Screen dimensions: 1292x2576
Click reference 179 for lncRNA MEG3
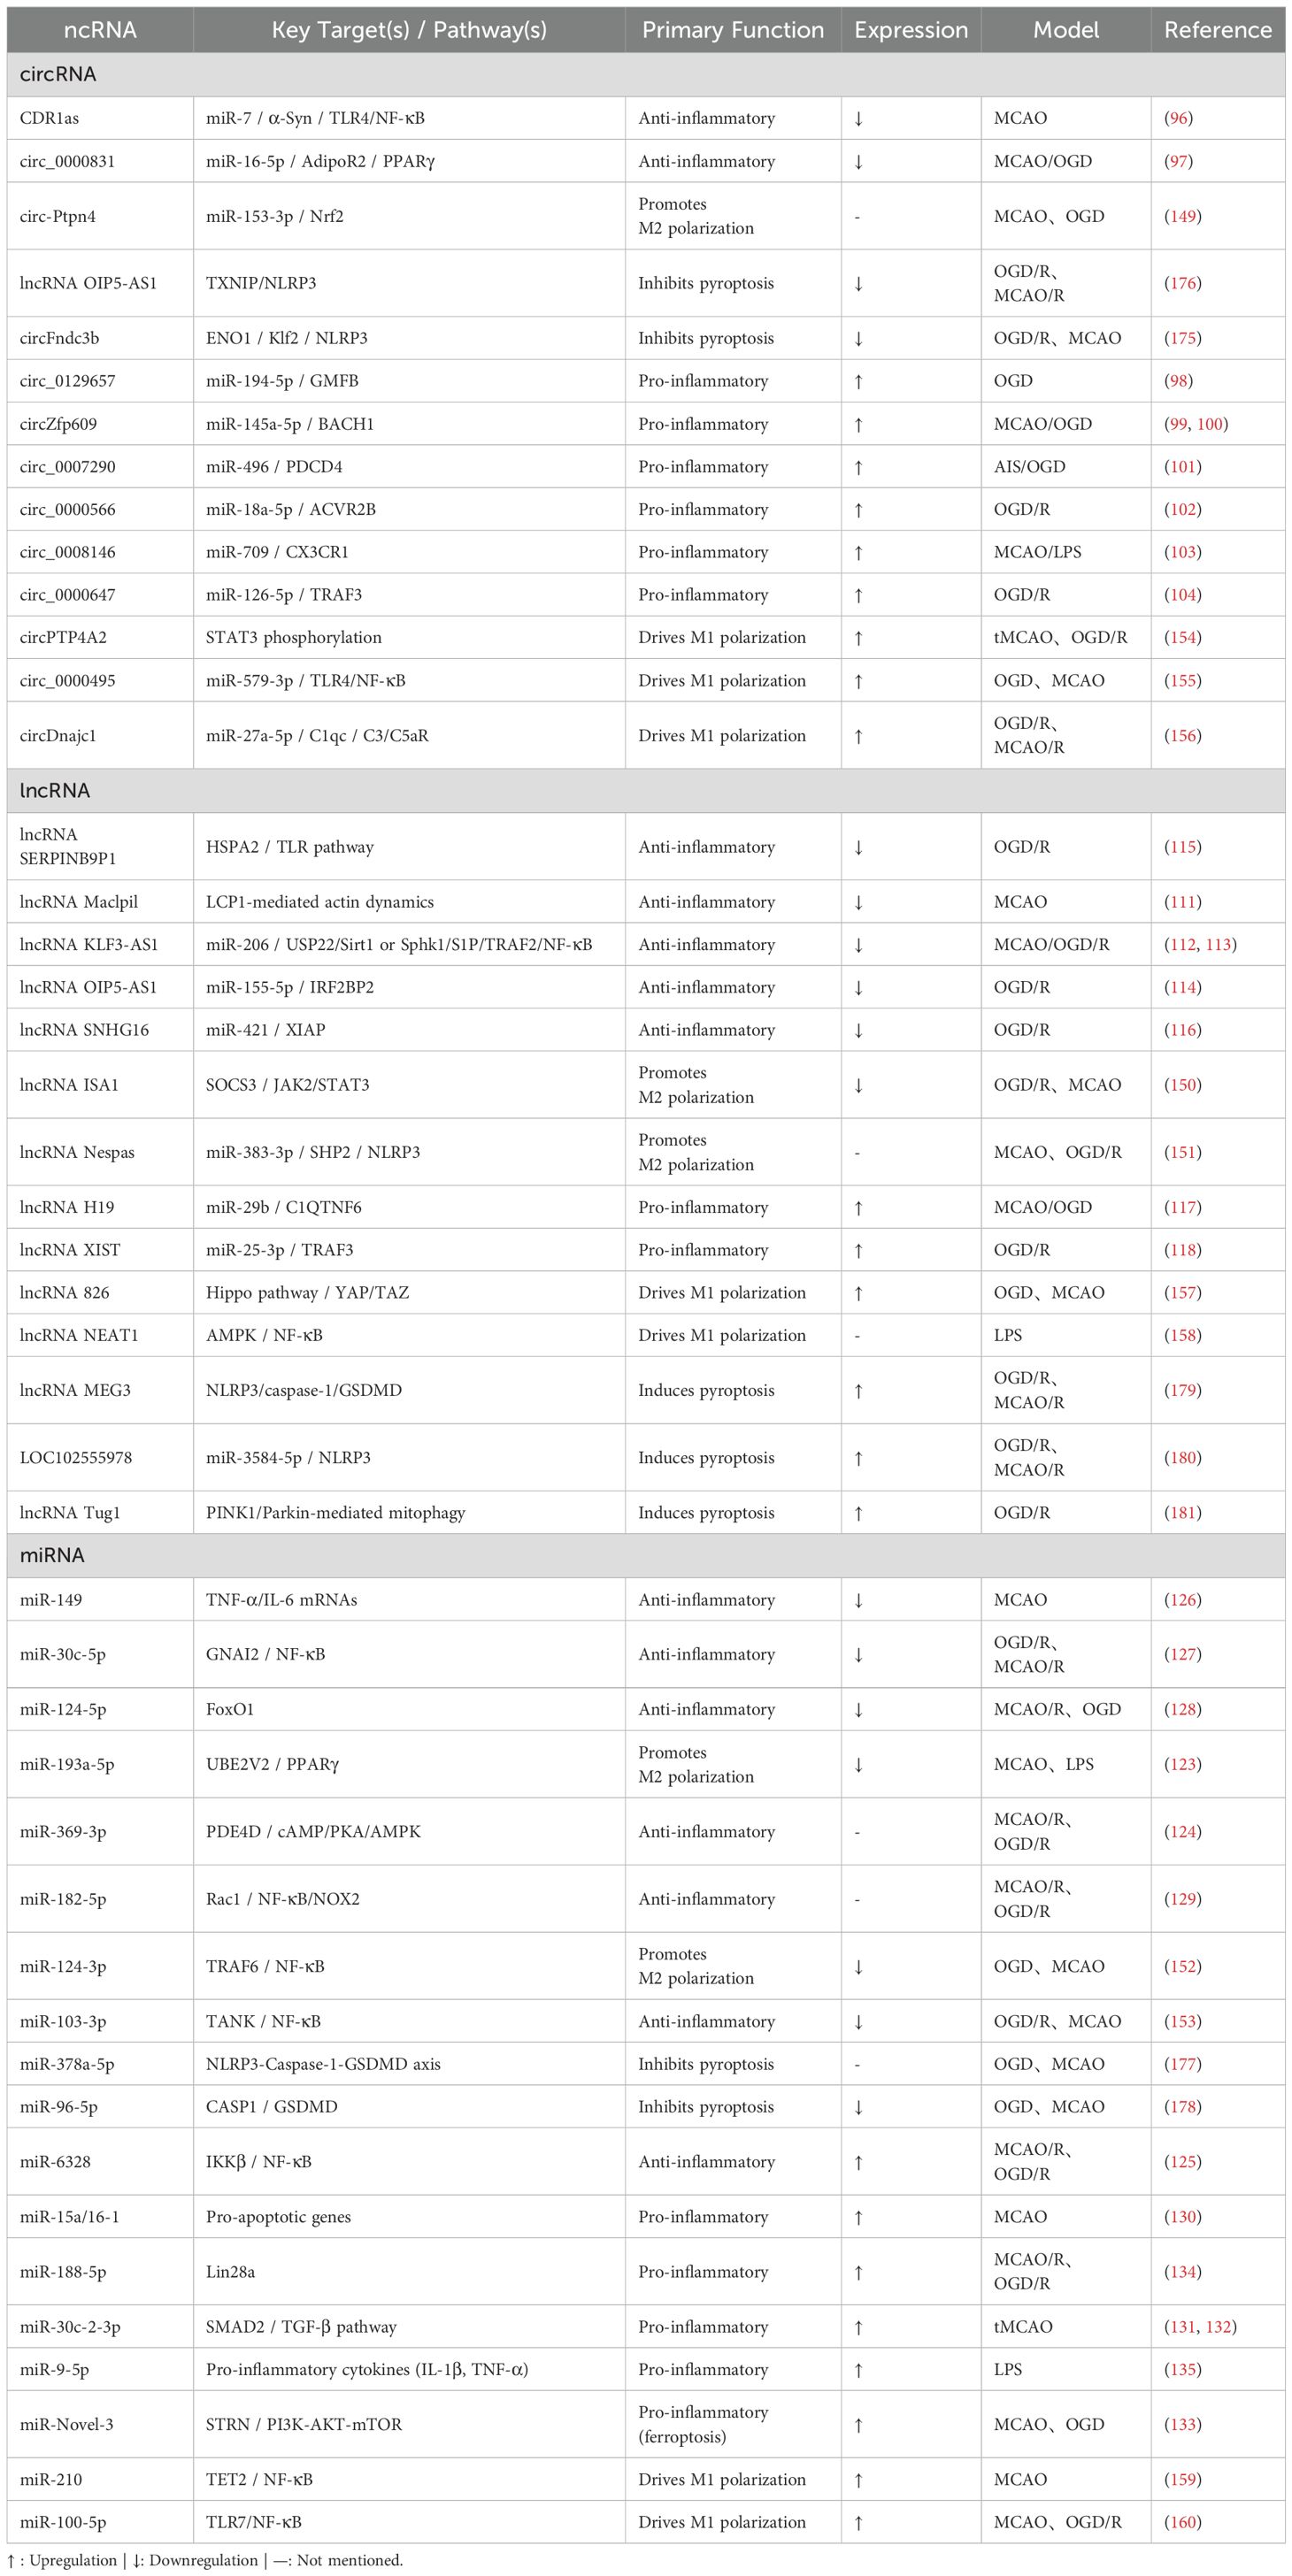coord(1183,1390)
